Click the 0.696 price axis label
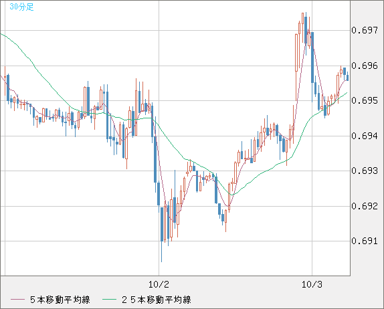 [x=365, y=66]
